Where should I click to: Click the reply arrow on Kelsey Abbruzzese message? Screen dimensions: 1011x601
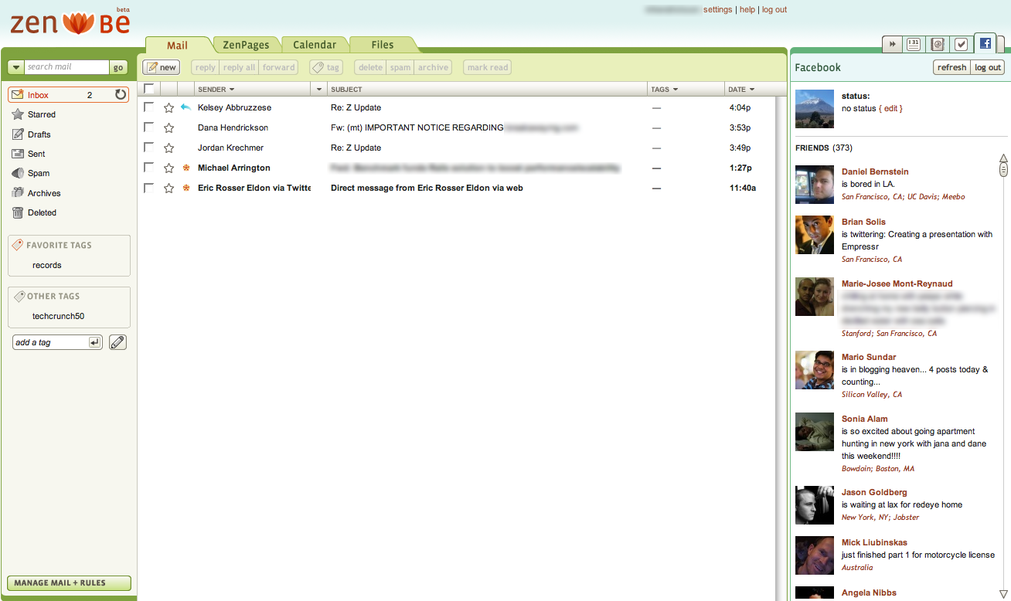coord(186,107)
